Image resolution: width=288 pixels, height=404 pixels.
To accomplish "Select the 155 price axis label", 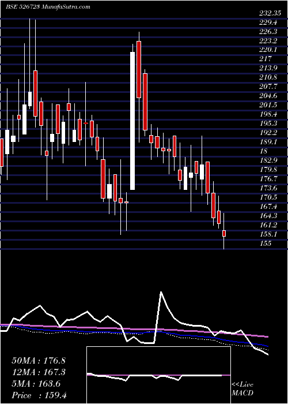I will point(266,243).
